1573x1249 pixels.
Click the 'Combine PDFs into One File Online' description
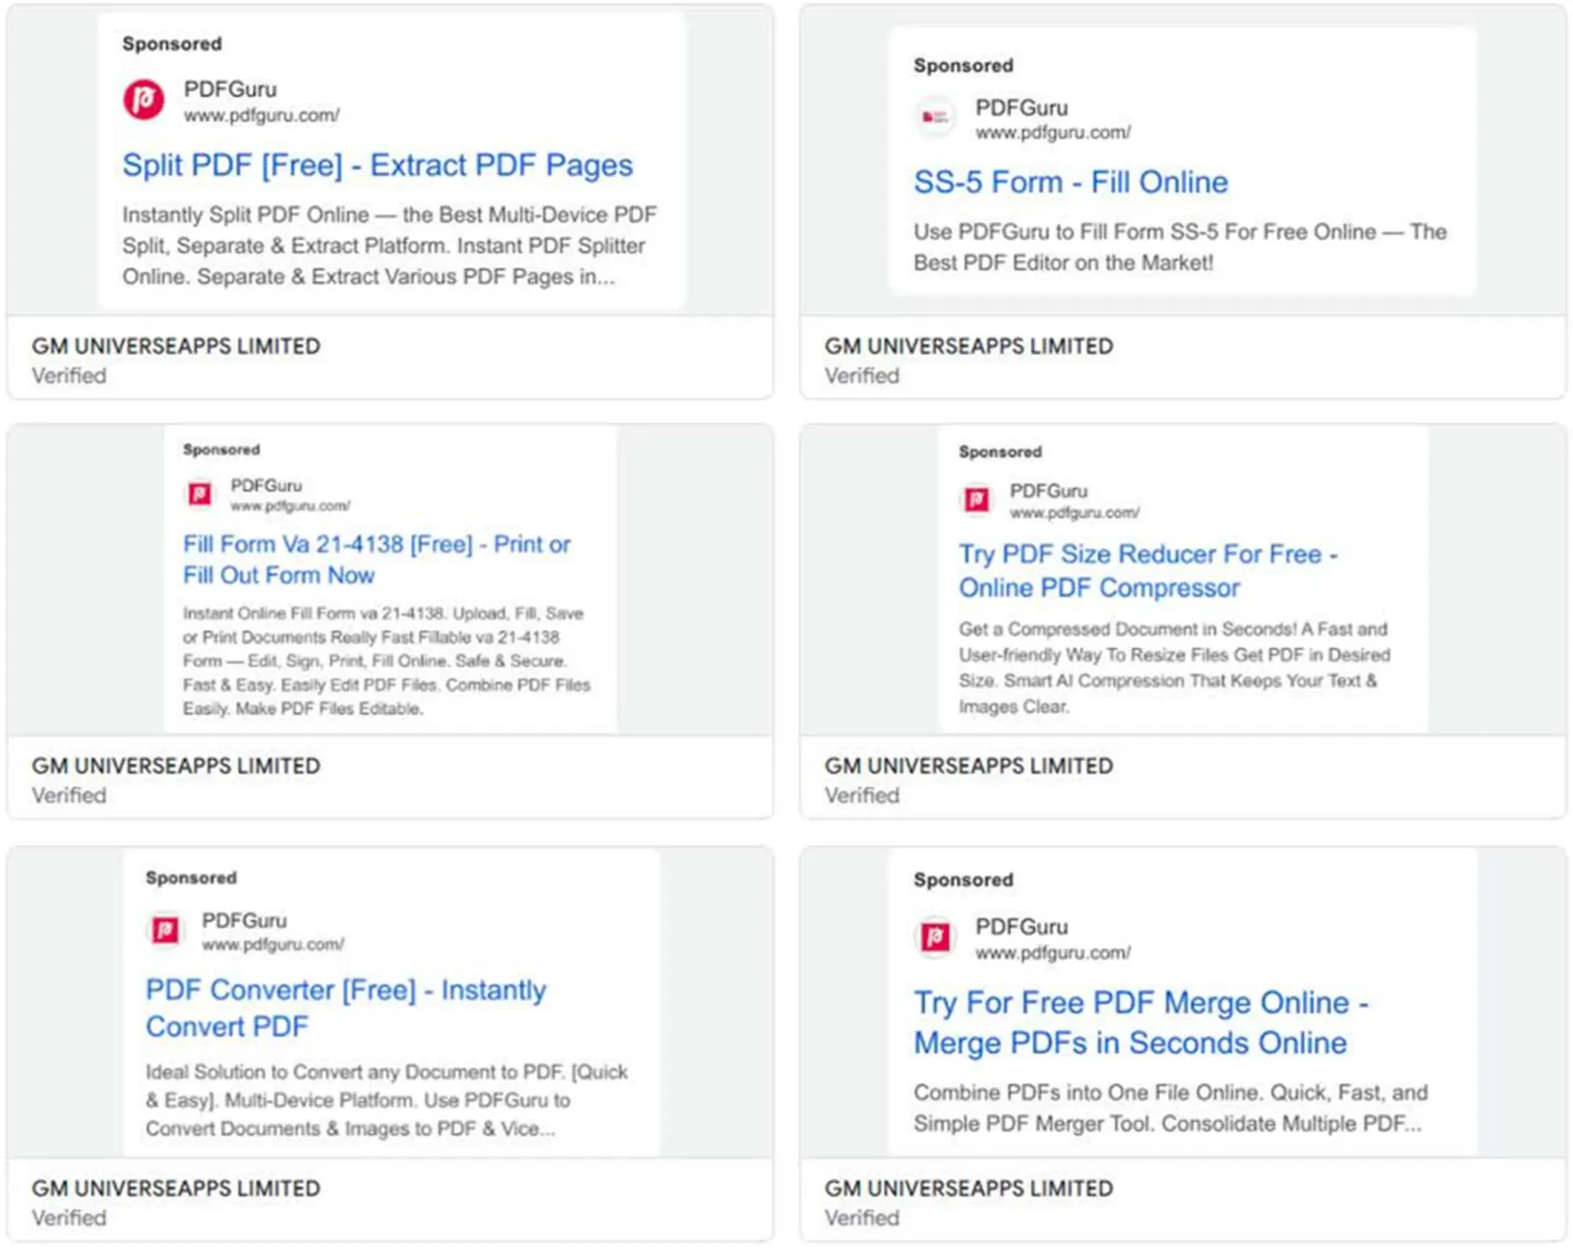pos(1170,1108)
